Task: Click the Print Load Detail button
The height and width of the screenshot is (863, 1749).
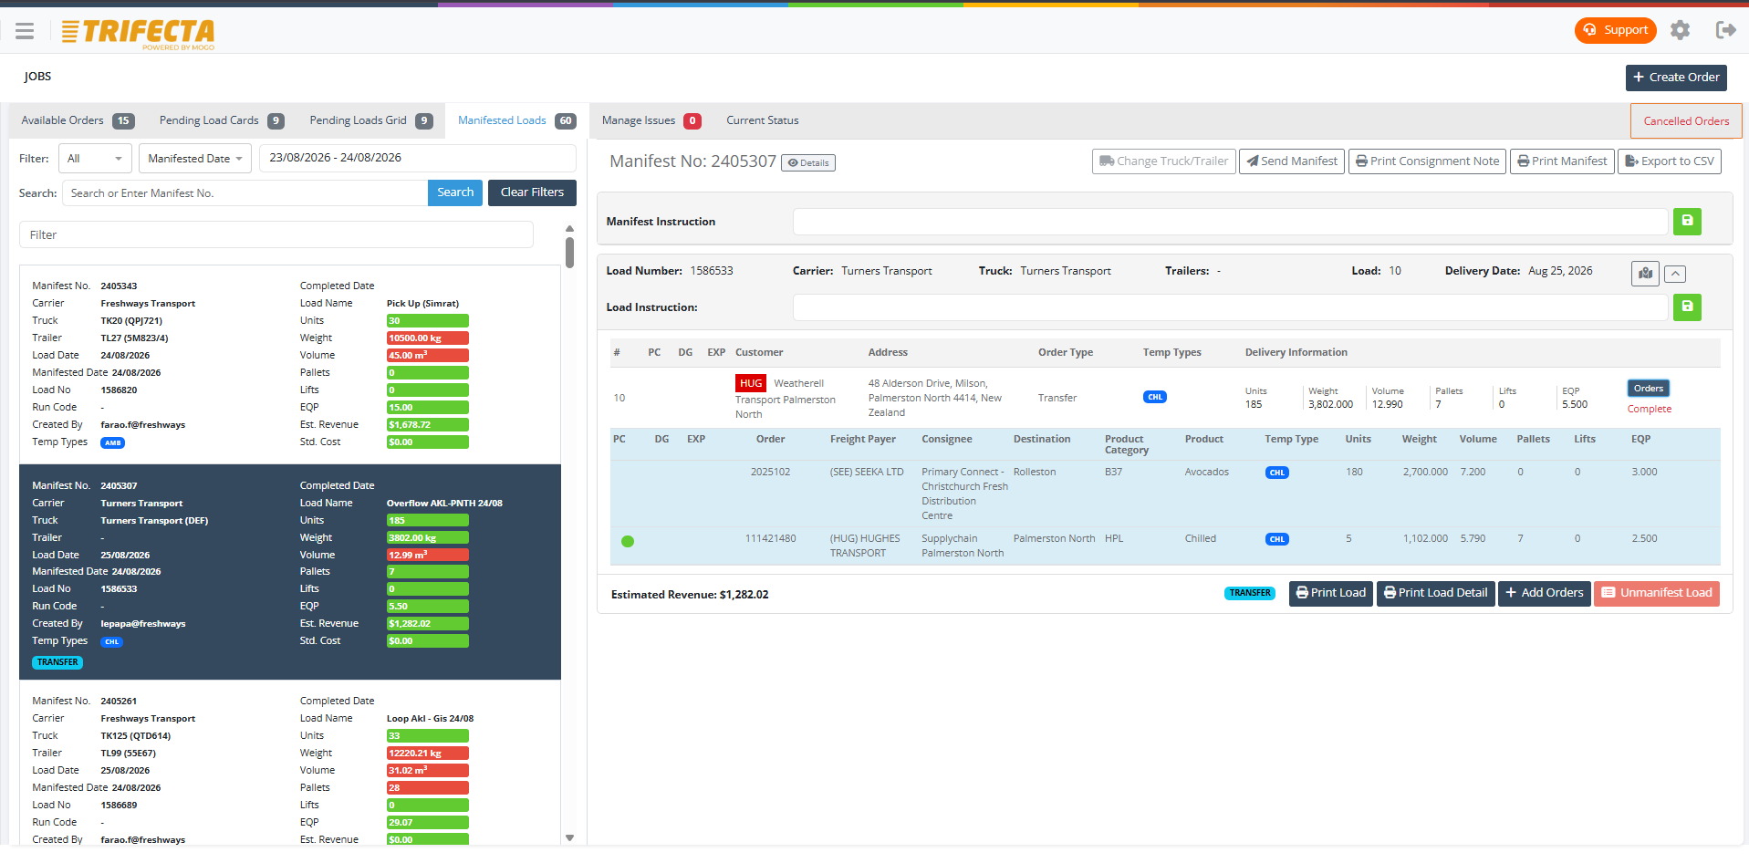Action: 1436,594
